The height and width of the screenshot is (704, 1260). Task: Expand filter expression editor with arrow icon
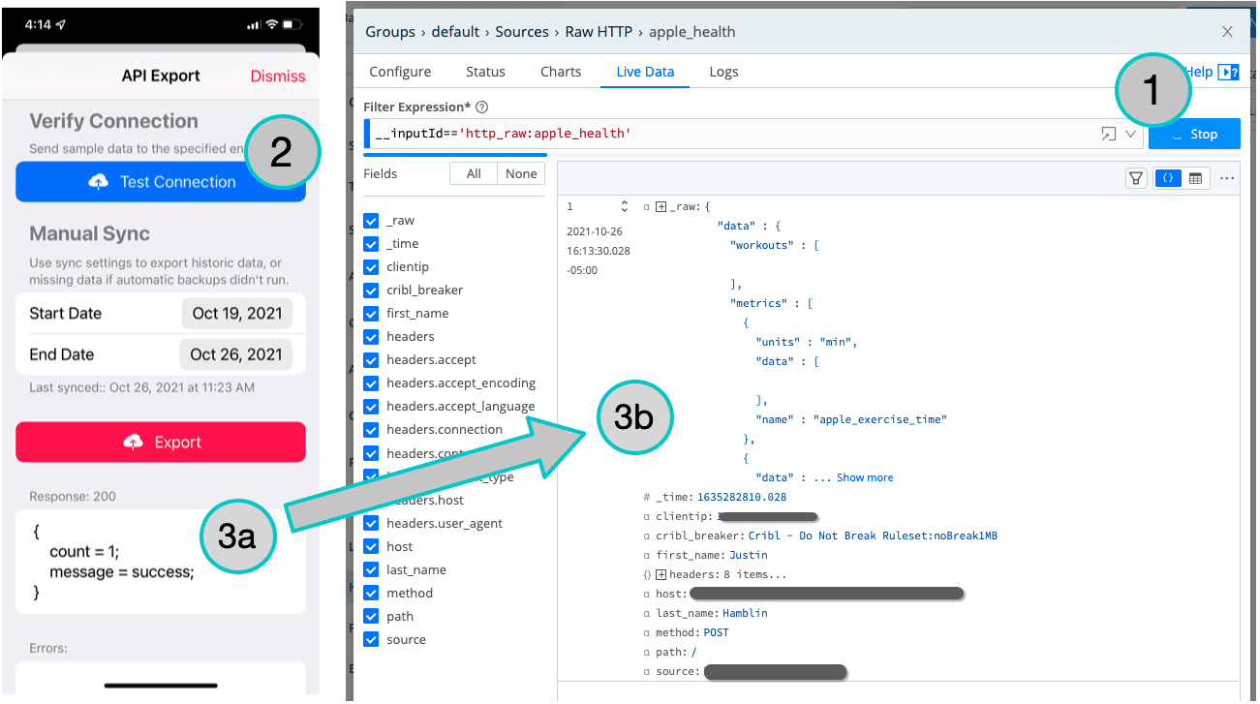point(1109,135)
